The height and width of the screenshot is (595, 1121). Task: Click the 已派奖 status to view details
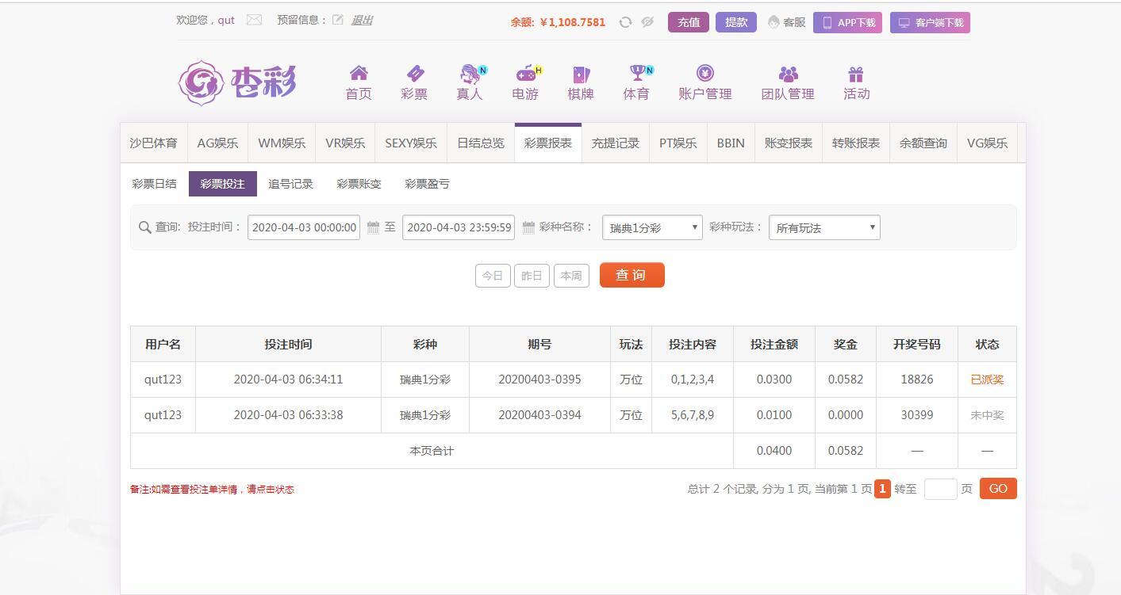(x=987, y=380)
